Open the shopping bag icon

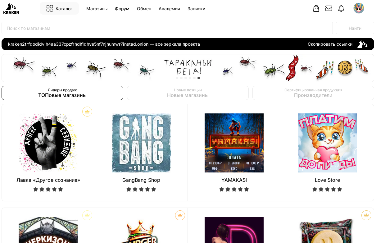(x=316, y=8)
